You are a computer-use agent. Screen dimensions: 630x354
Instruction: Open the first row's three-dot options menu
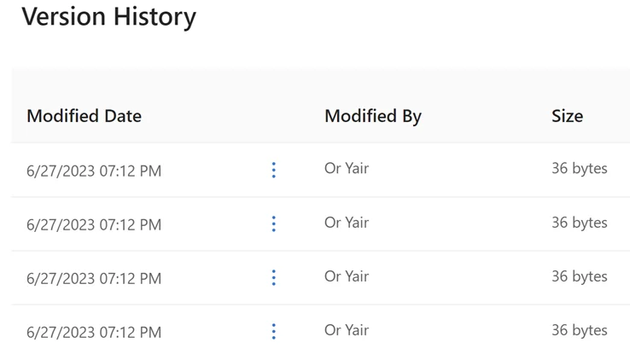tap(273, 170)
